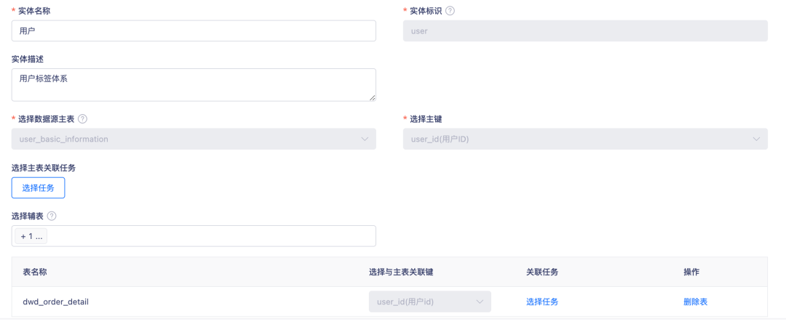The image size is (786, 324).
Task: Click the 操作 column header
Action: [691, 272]
